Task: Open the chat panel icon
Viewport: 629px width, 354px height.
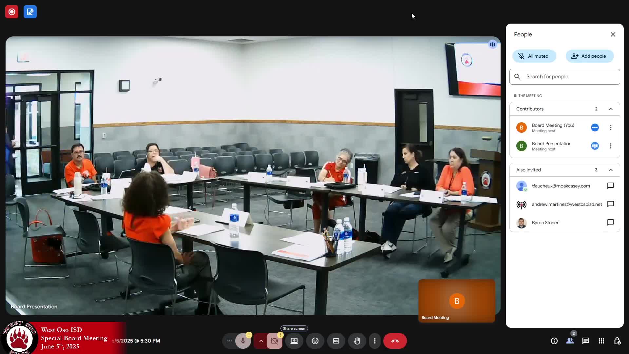Action: pyautogui.click(x=585, y=341)
